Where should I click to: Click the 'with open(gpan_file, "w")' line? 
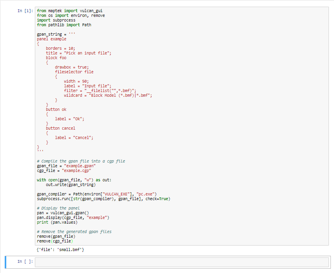pos(74,180)
